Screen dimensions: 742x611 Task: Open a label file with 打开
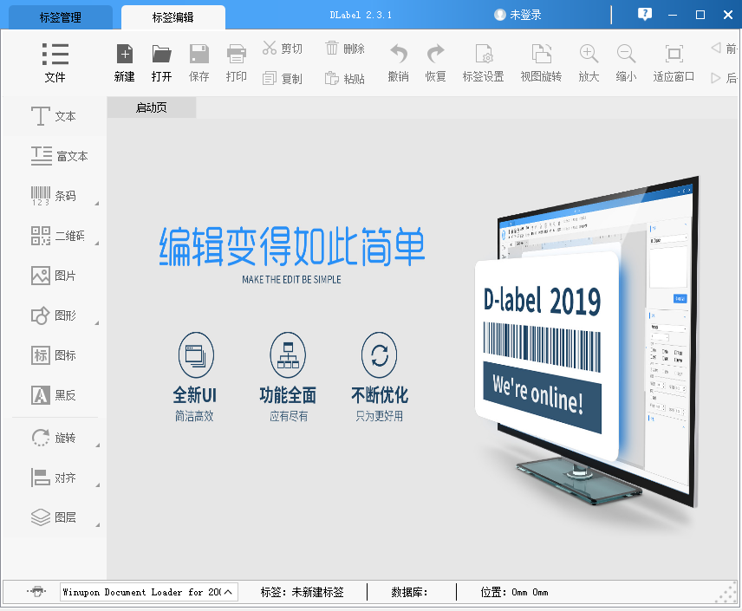point(161,63)
